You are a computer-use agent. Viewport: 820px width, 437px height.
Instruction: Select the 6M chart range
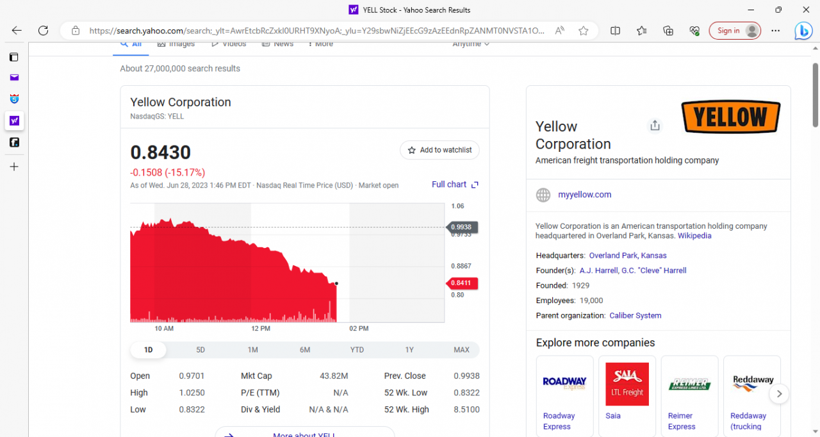305,350
